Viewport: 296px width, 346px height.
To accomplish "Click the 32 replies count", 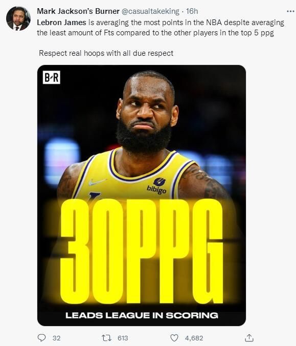I will pos(56,338).
